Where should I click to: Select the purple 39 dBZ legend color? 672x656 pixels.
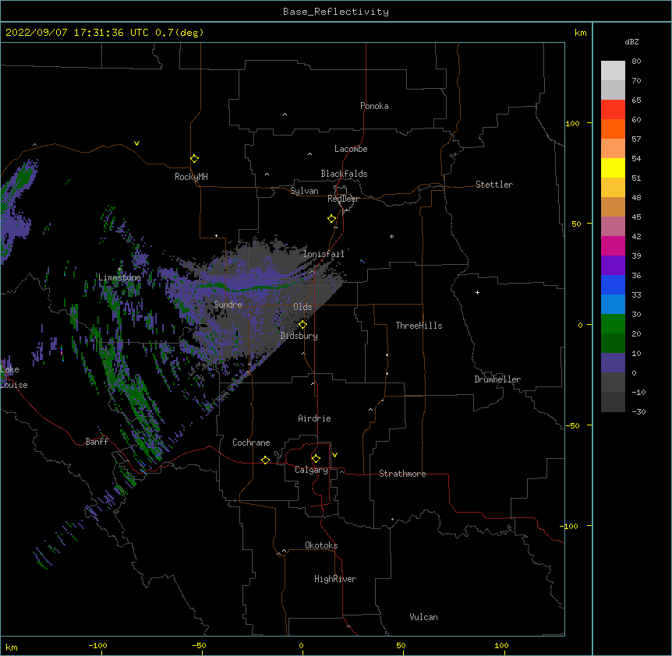pos(613,265)
